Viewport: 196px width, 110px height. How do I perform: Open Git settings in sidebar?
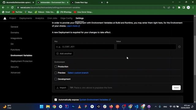[x=12, y=44]
